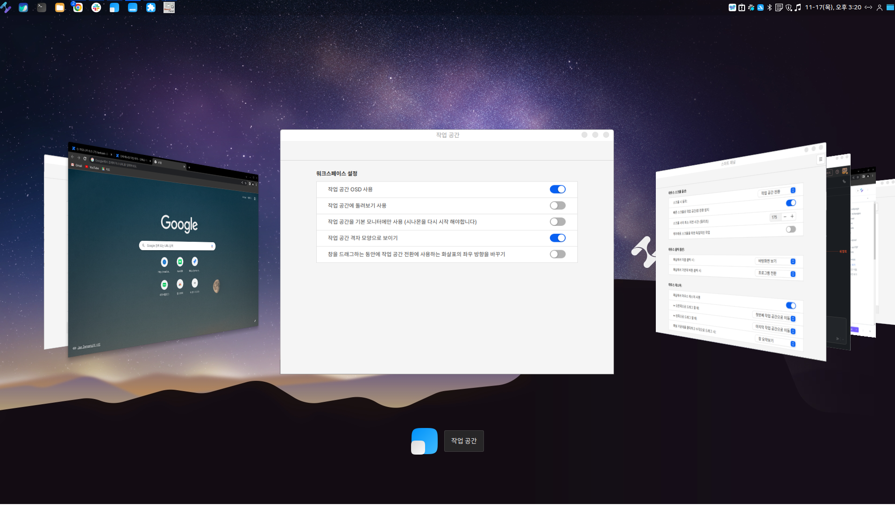Screen dimensions: 895x505
Task: Open the hamburger menu in Smart Panel window
Action: pos(820,160)
